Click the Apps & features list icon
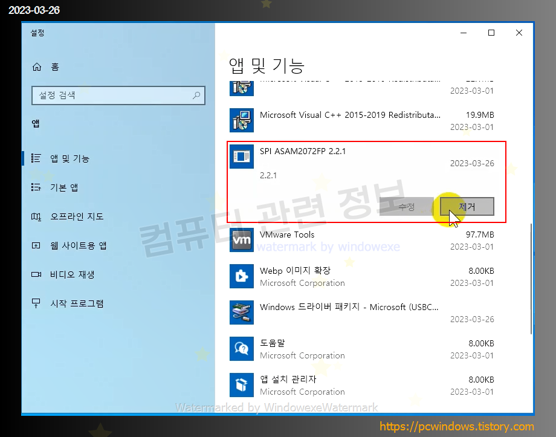 pyautogui.click(x=36, y=158)
